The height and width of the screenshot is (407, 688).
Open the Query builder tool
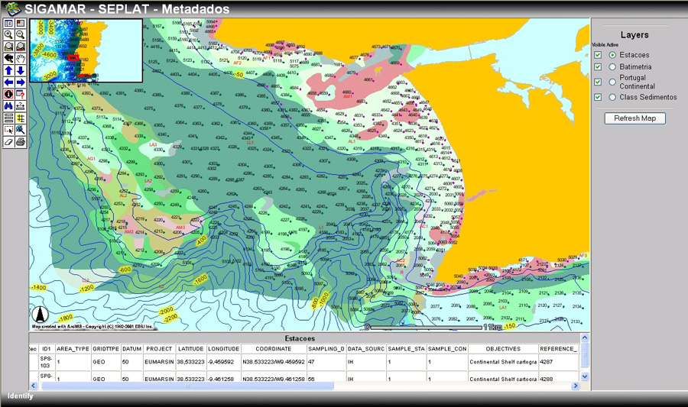point(21,94)
